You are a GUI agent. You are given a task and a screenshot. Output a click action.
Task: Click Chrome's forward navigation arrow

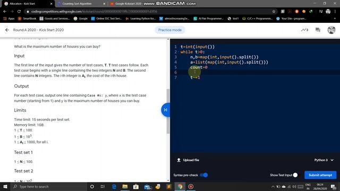point(12,12)
